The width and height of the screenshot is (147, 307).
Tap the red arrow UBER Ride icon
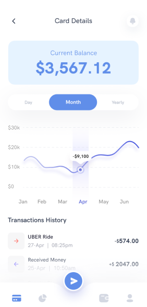click(x=16, y=241)
